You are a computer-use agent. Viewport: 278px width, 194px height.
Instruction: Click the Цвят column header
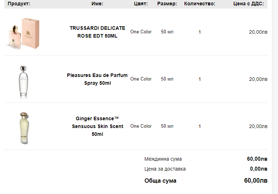click(x=141, y=4)
